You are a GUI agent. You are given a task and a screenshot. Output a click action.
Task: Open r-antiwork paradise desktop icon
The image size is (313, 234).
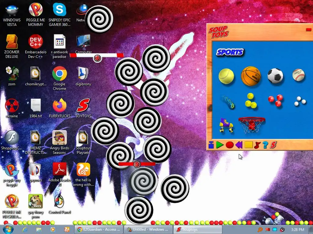(x=60, y=47)
